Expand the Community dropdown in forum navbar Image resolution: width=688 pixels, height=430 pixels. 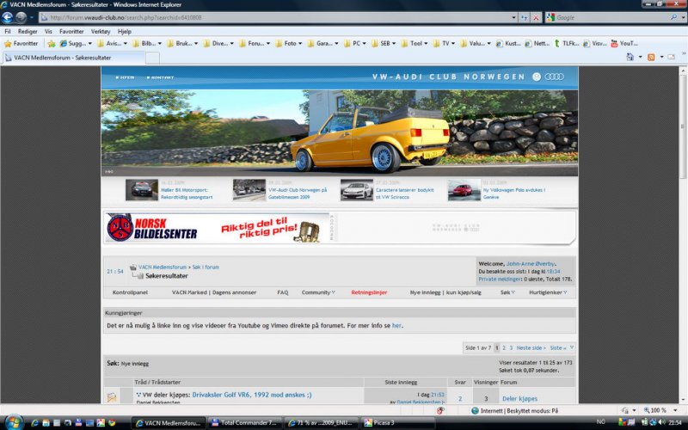(317, 292)
